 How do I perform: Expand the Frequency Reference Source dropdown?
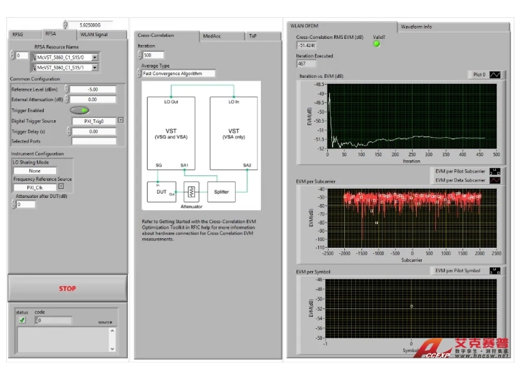click(x=61, y=186)
